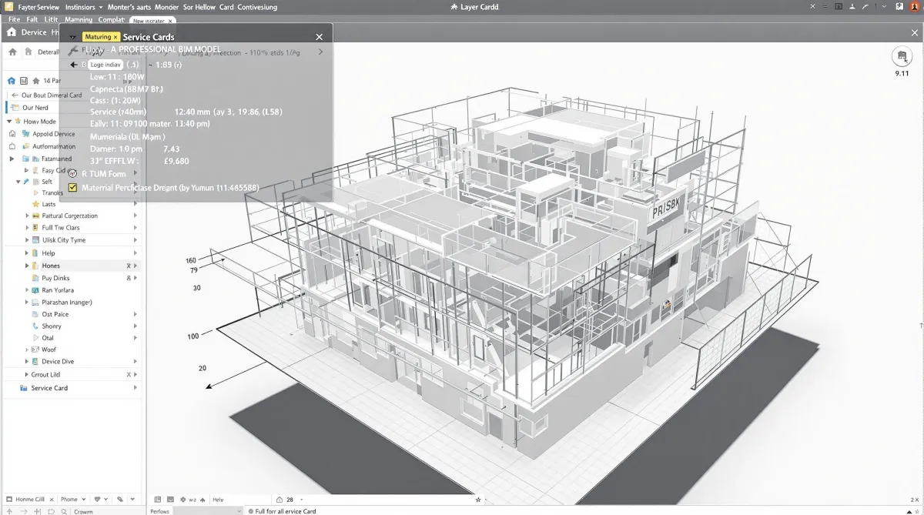Select the Puy Dinks item
This screenshot has width=924, height=515.
(x=55, y=278)
